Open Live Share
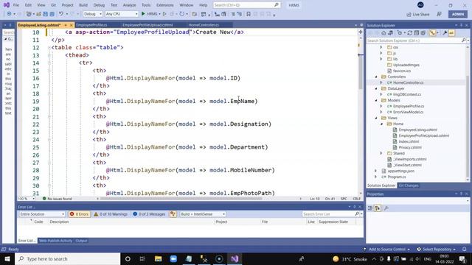 pyautogui.click(x=418, y=15)
